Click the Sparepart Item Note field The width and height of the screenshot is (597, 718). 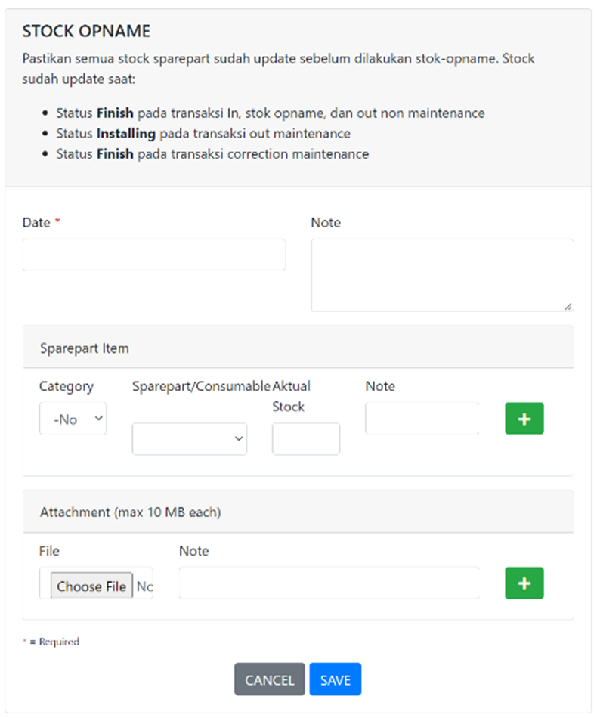(x=422, y=418)
